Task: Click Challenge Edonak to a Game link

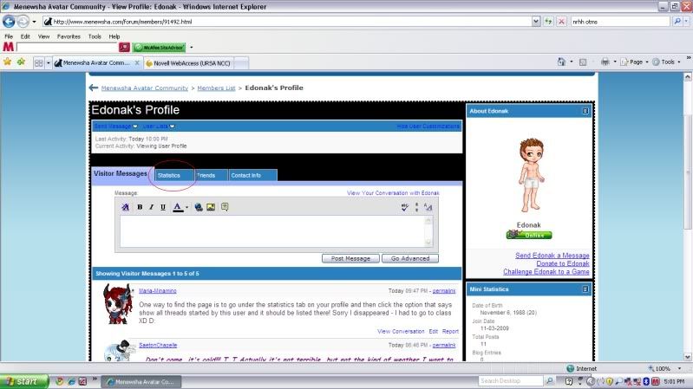Action: click(x=546, y=272)
